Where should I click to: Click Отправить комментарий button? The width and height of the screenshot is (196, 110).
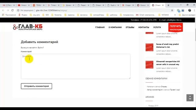coord(36,86)
